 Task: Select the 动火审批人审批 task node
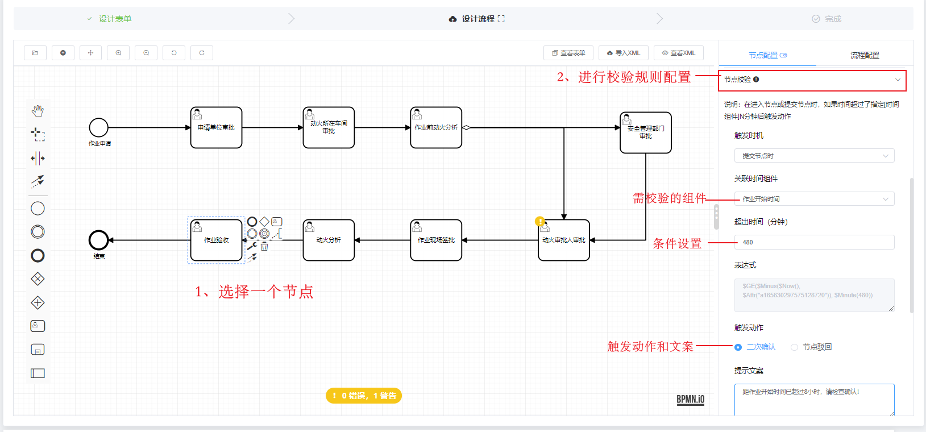point(564,240)
